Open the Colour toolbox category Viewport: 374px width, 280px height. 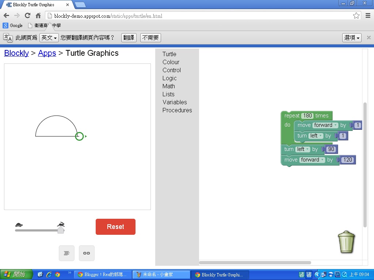tap(171, 62)
